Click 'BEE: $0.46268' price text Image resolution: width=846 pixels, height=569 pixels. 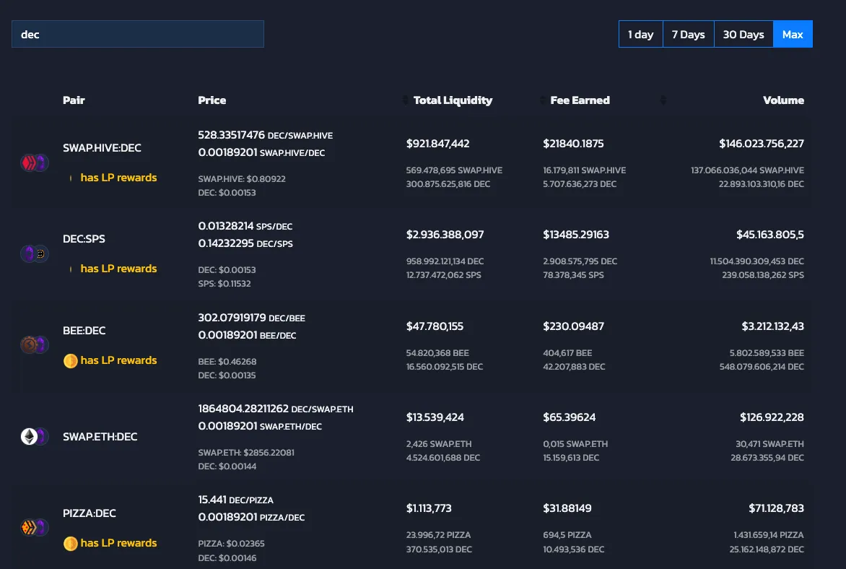coord(227,361)
